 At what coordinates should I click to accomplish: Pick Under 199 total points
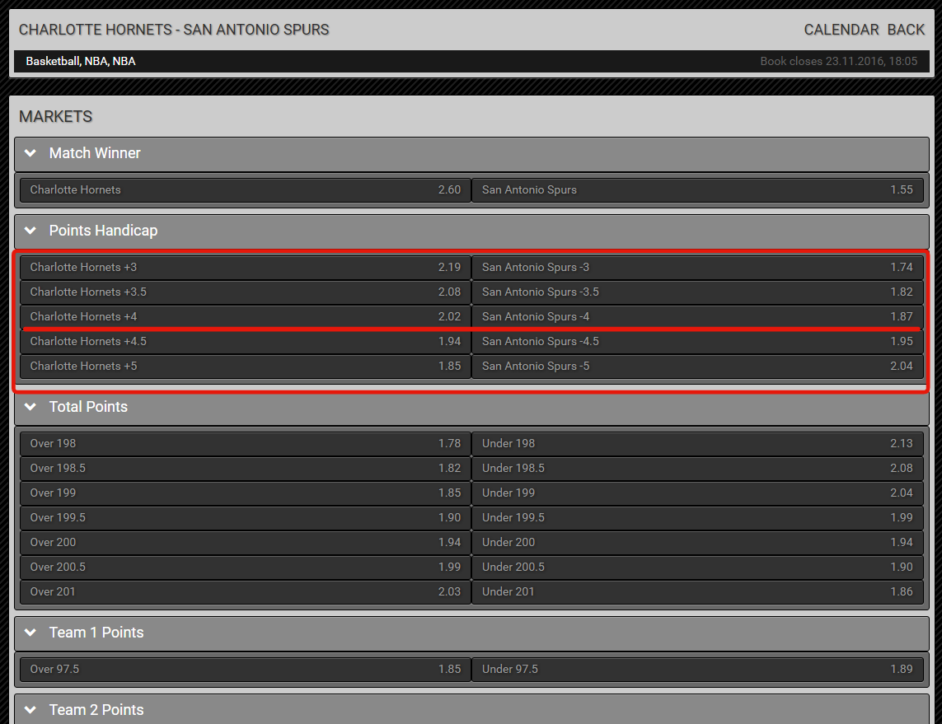tap(697, 493)
